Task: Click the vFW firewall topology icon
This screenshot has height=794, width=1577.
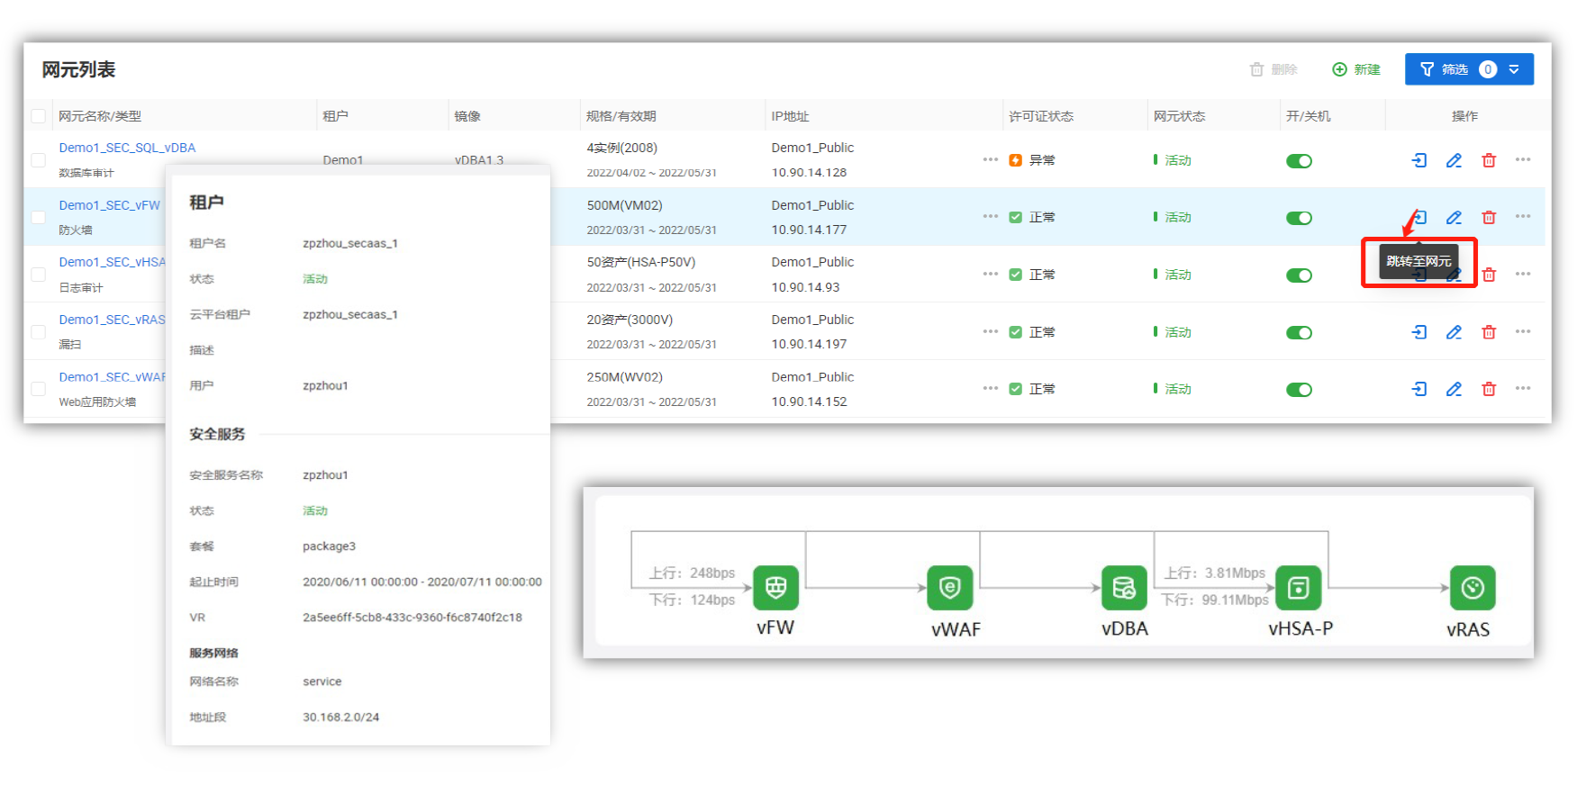Action: [x=775, y=588]
